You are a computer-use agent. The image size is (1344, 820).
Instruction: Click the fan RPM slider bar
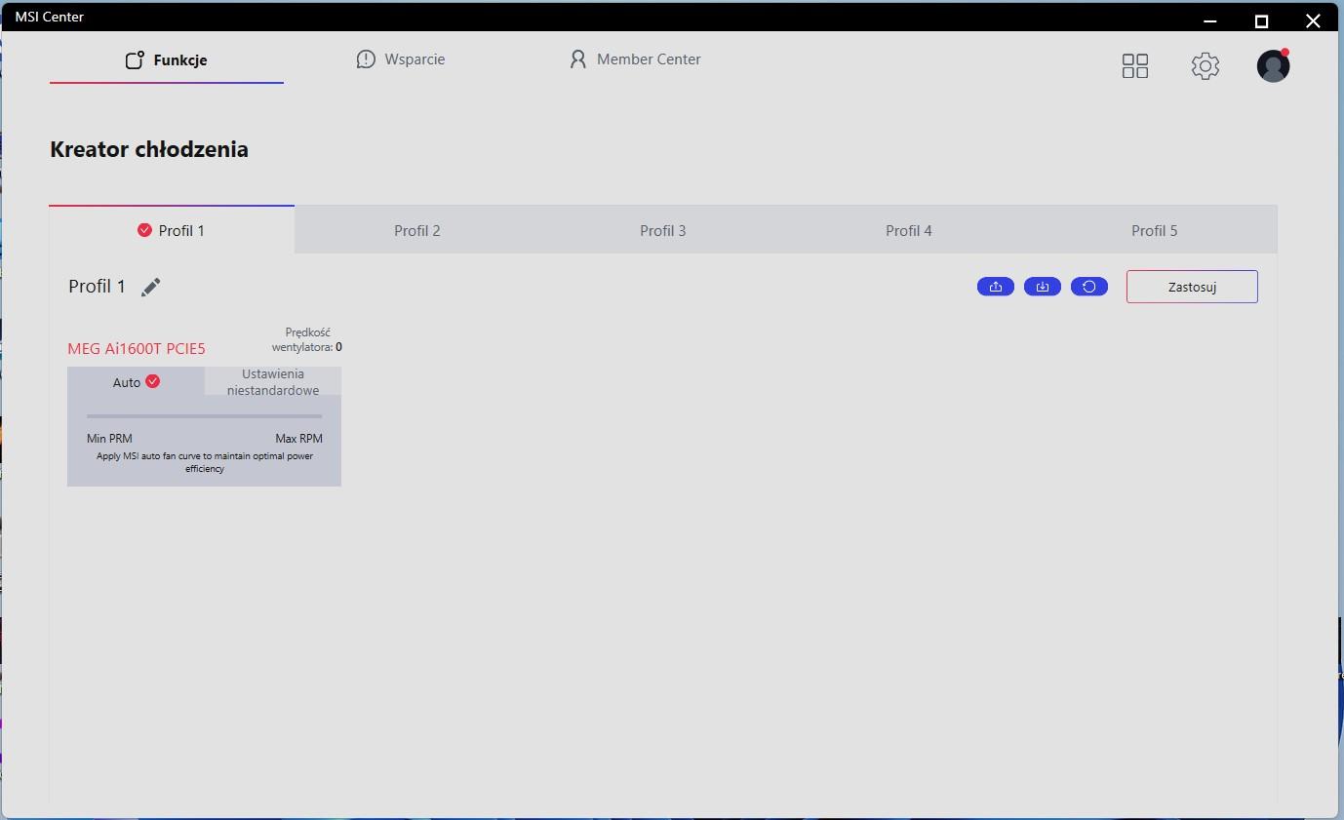[204, 416]
